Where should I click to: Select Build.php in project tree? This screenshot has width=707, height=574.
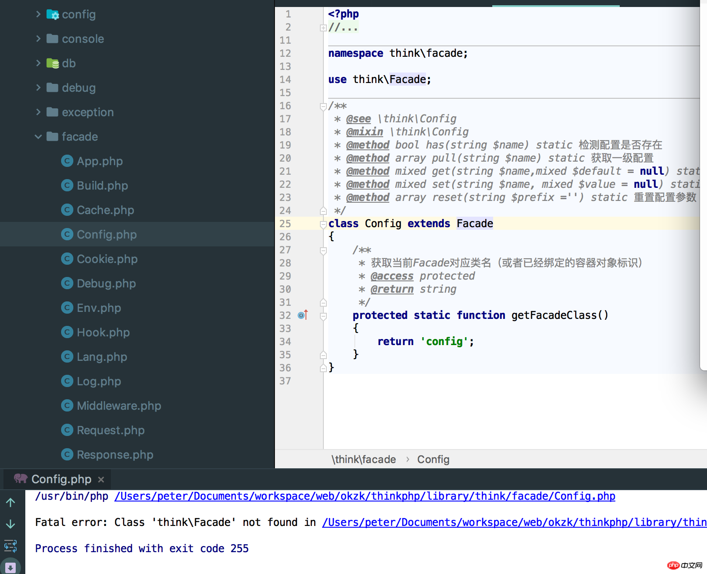(103, 186)
